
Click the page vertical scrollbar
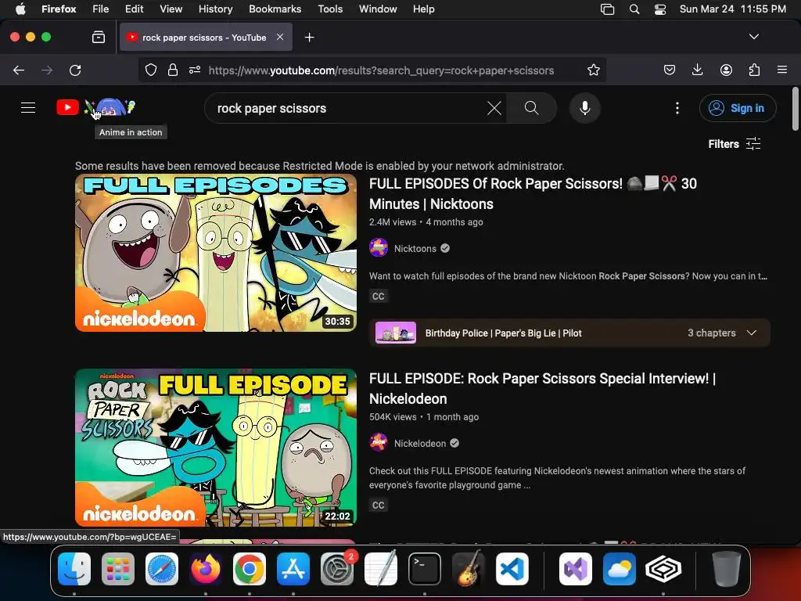(x=795, y=108)
